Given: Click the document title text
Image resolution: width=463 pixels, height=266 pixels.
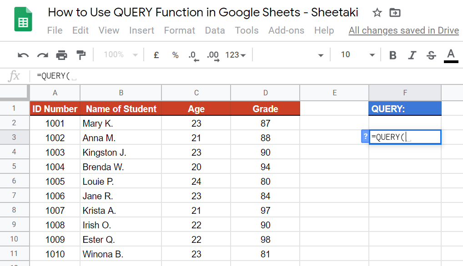Looking at the screenshot, I should tap(203, 12).
